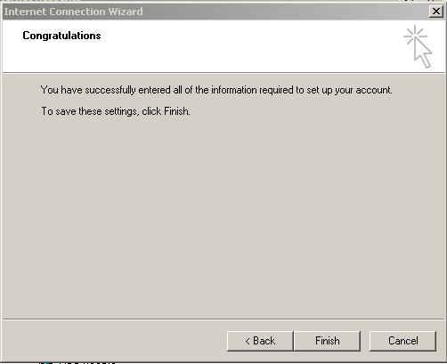This screenshot has height=364, width=447.
Task: Click the 'To save these settings' instruction
Action: click(116, 111)
